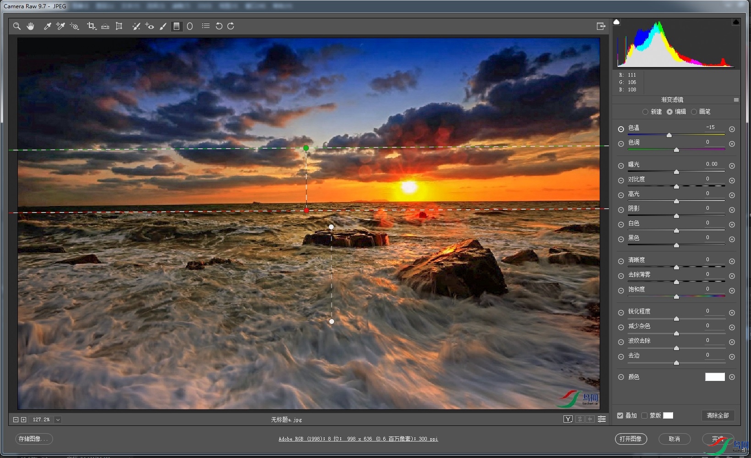751x458 pixels.
Task: Select the Hand tool
Action: click(x=30, y=26)
